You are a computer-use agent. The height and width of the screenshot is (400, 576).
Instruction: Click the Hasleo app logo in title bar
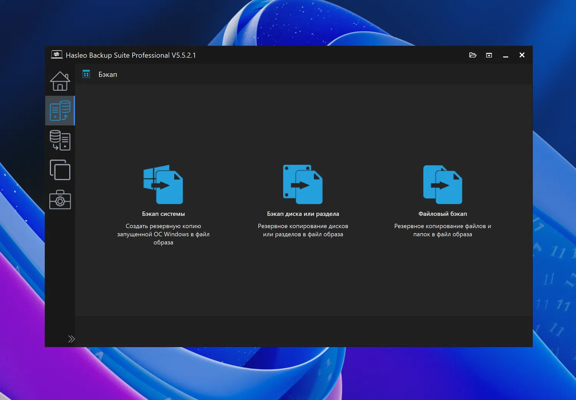(56, 55)
